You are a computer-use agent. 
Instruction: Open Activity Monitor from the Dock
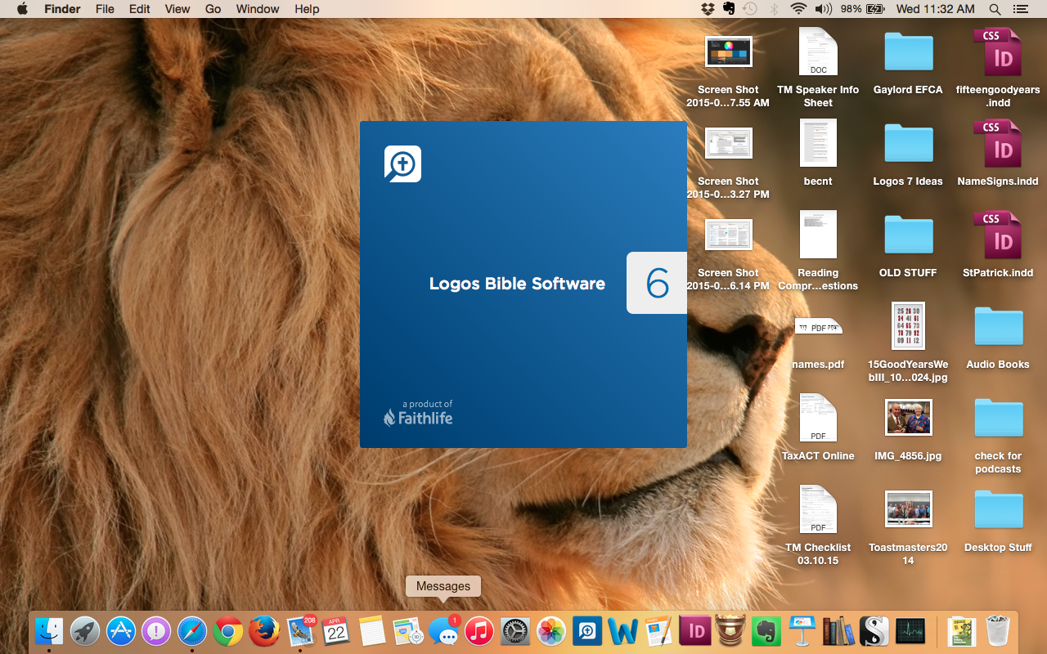tap(910, 631)
